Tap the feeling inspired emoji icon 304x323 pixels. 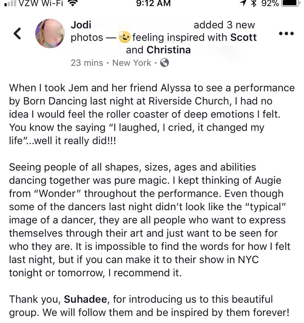tap(124, 37)
